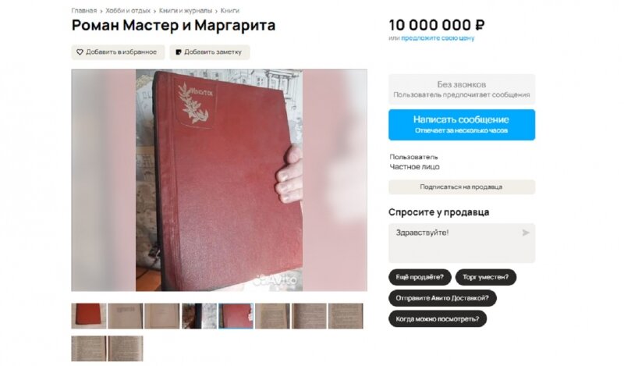Click the heart icon on Добавить в избранное

click(80, 52)
